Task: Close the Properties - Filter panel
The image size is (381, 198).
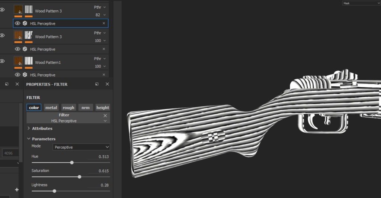Action: pos(108,84)
